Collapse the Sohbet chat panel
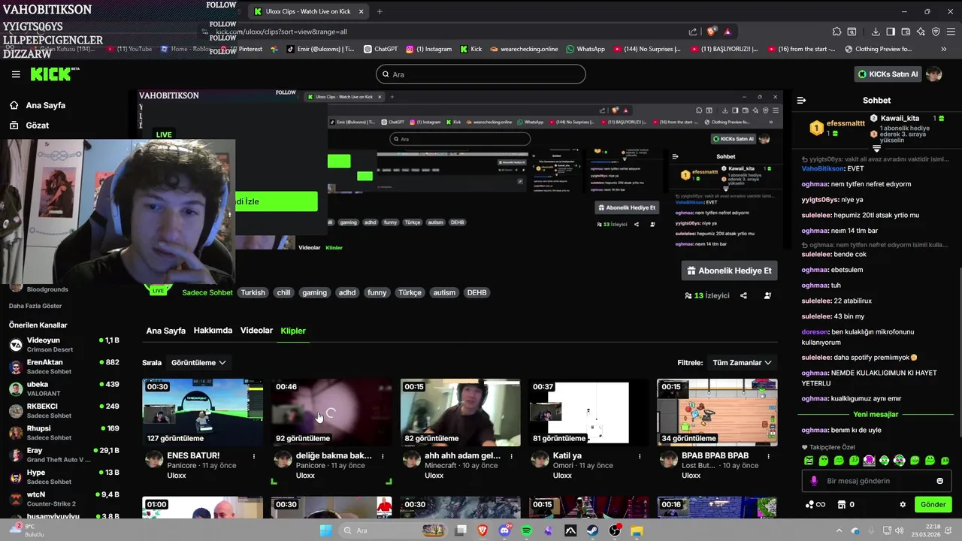 point(801,100)
